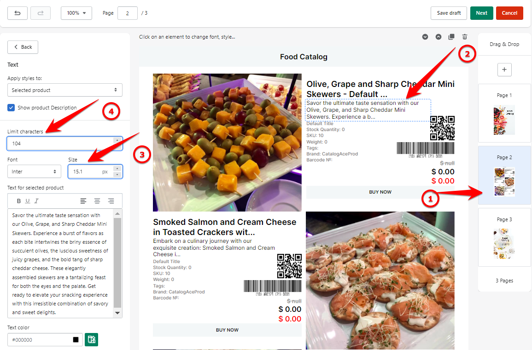The image size is (532, 350).
Task: Click green apply color icon button
Action: pyautogui.click(x=91, y=339)
